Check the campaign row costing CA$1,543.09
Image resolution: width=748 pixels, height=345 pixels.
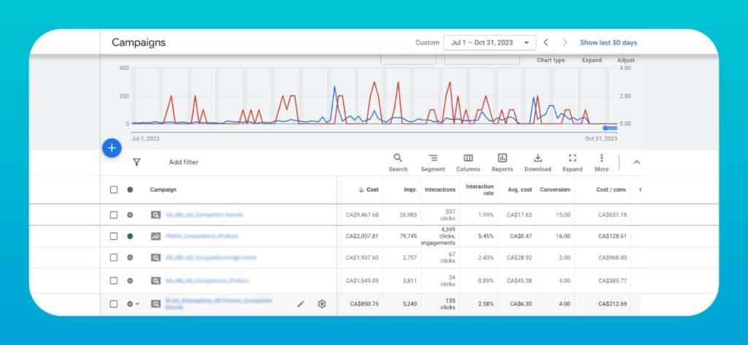point(113,281)
